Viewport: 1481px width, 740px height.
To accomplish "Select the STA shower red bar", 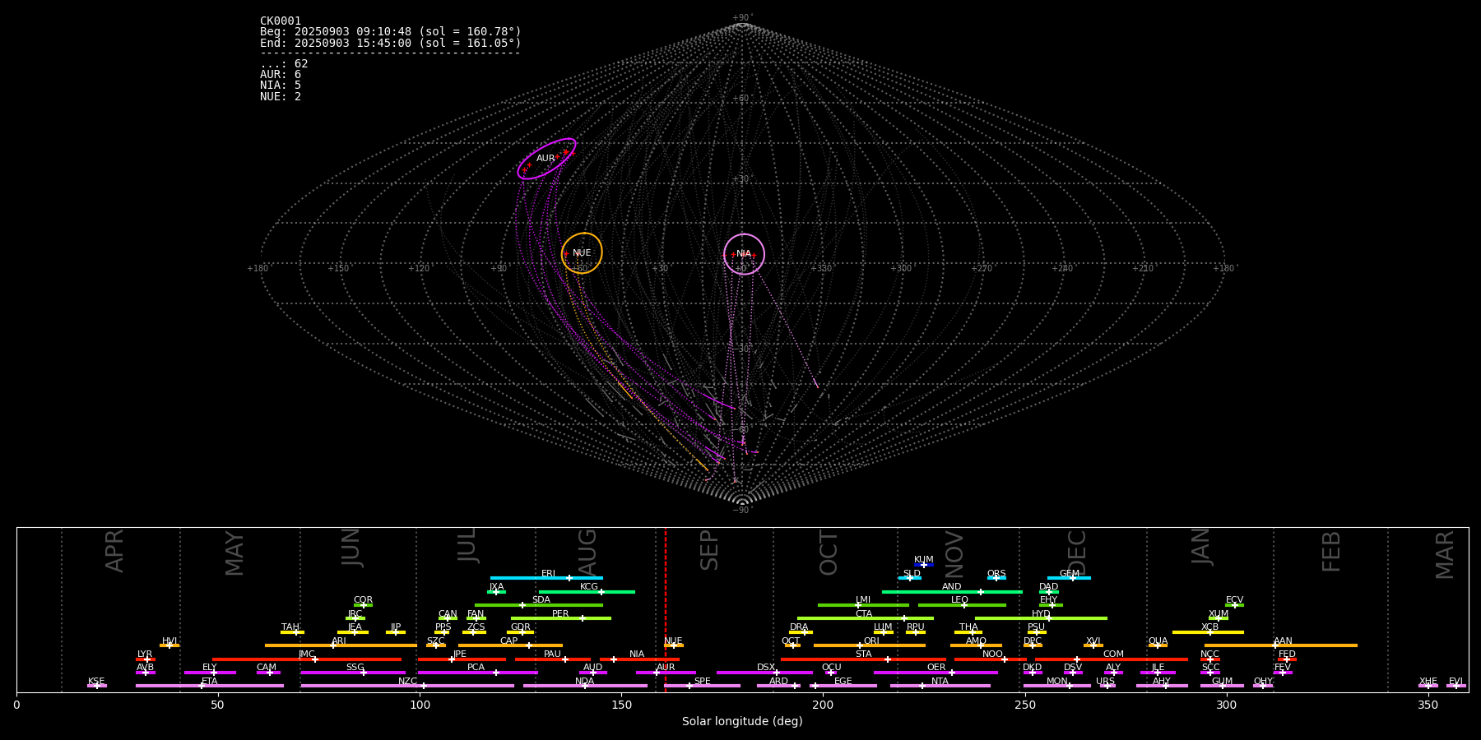I will [x=863, y=659].
